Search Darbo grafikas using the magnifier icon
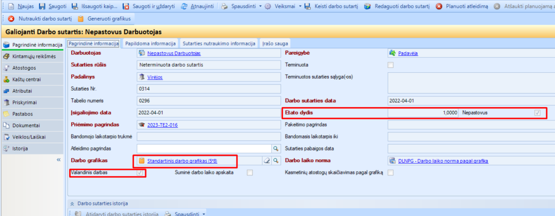Image resolution: width=555 pixels, height=216 pixels. coord(276,161)
